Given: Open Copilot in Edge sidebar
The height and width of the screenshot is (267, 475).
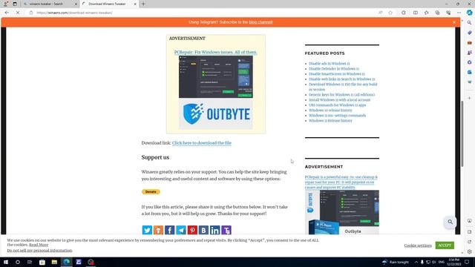Looking at the screenshot, I should (x=470, y=13).
